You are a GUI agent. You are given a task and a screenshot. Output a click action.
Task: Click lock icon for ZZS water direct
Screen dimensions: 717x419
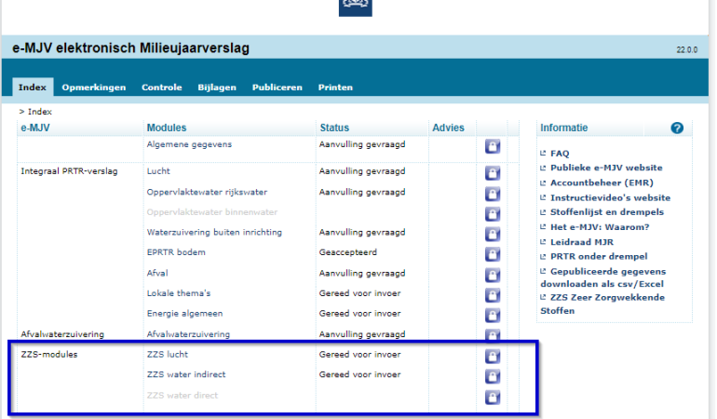[x=493, y=397]
